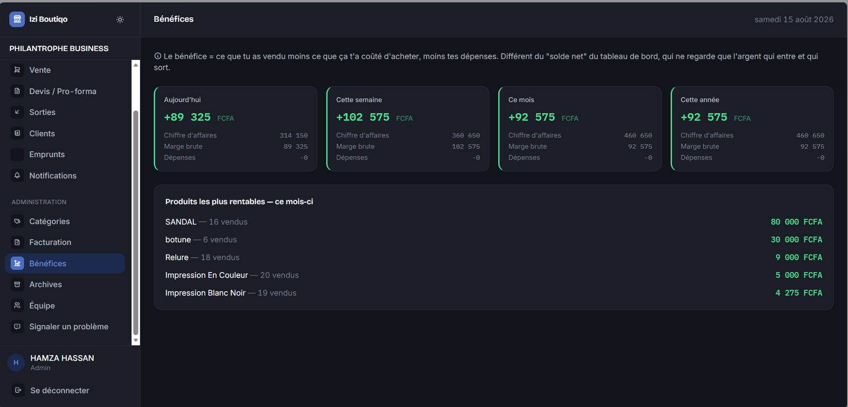Viewport: 848px width, 407px height.
Task: Open the Facturation sidebar link
Action: [65, 242]
